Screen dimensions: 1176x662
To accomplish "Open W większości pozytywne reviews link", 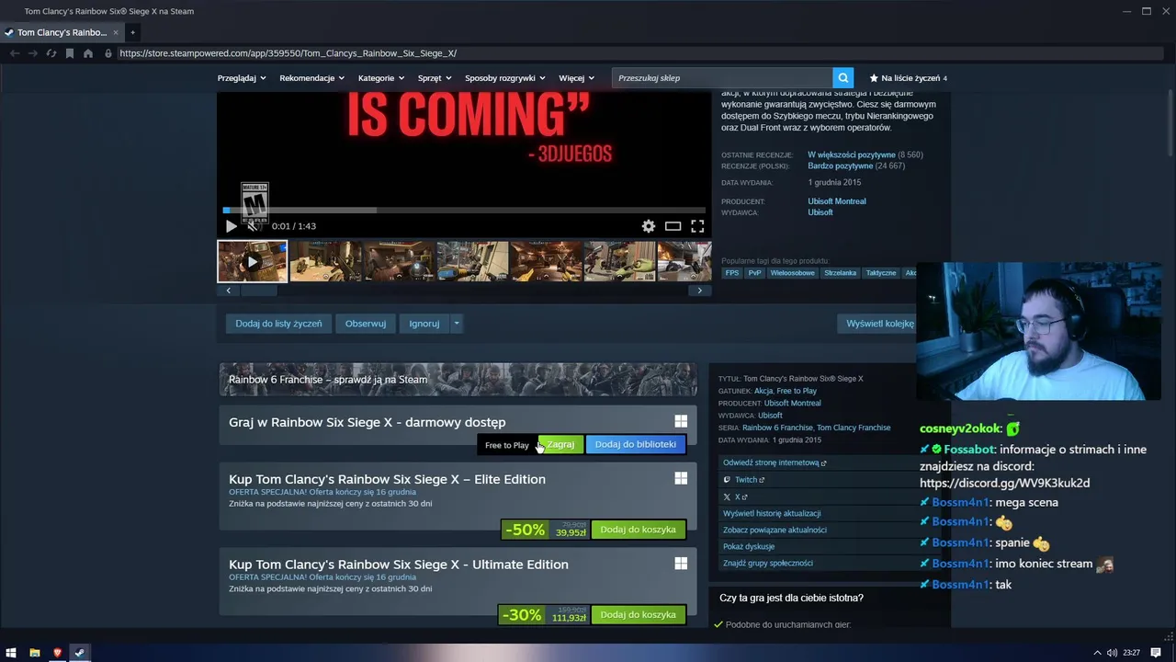I will click(852, 155).
